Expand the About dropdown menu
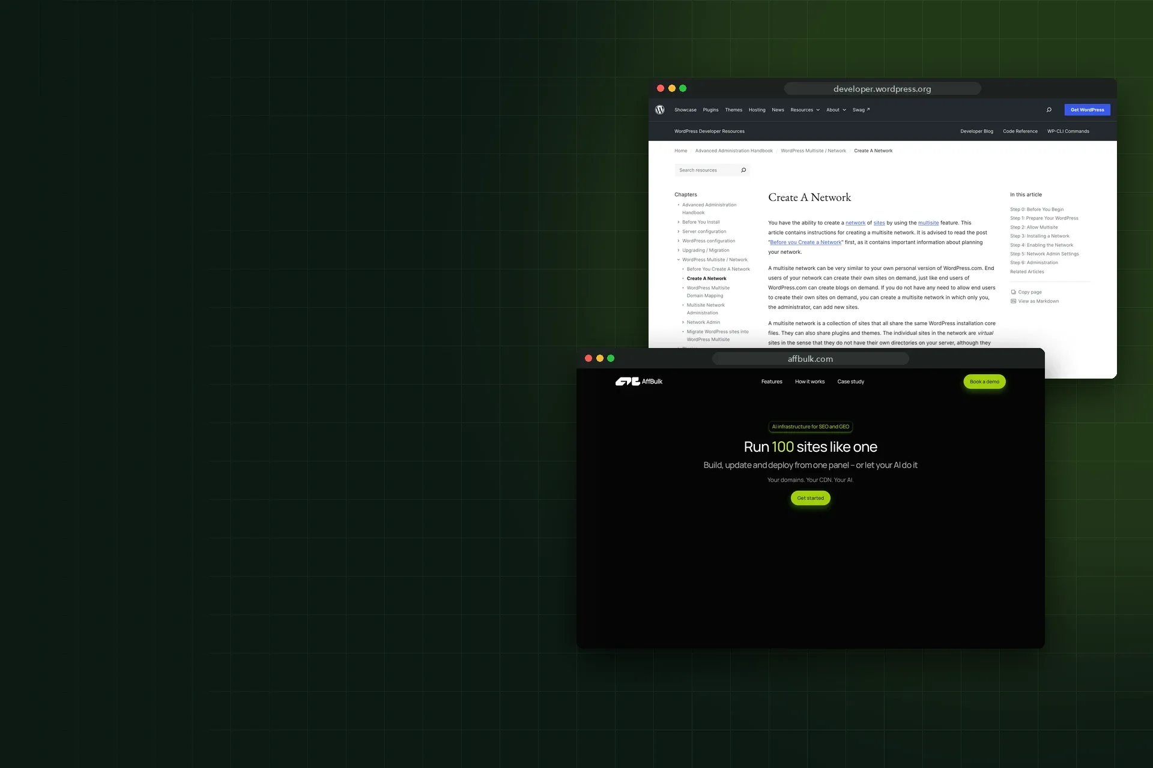This screenshot has height=768, width=1153. pyautogui.click(x=836, y=110)
